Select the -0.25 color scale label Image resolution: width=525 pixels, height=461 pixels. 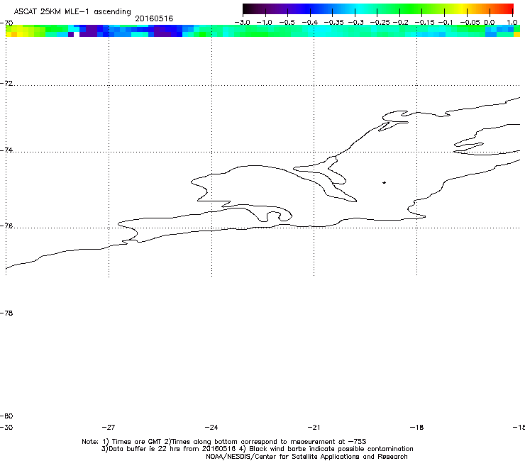[x=380, y=23]
